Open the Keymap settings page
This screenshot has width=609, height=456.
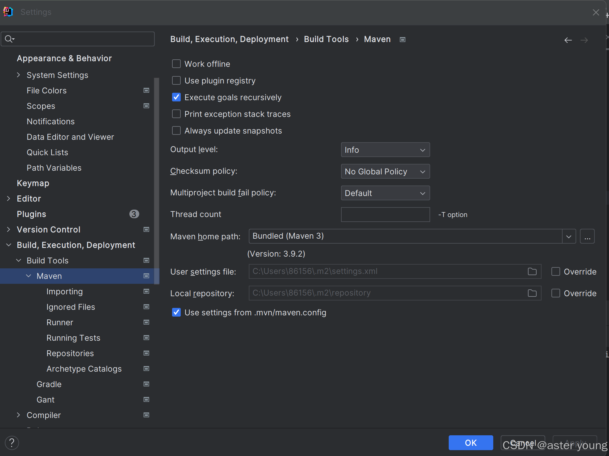pos(33,183)
